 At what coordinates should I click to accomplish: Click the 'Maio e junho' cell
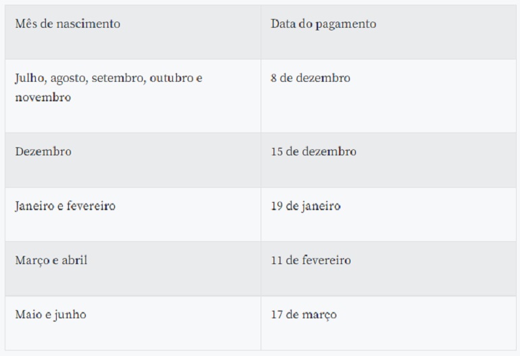click(133, 323)
